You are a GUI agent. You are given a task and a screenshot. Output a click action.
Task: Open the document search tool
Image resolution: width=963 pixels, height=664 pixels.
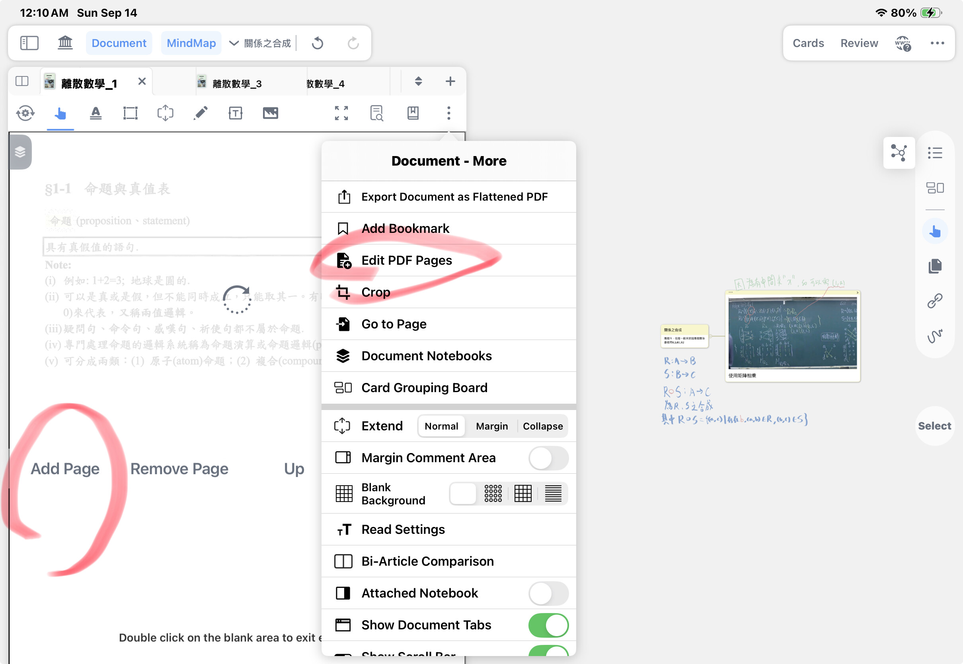(377, 113)
